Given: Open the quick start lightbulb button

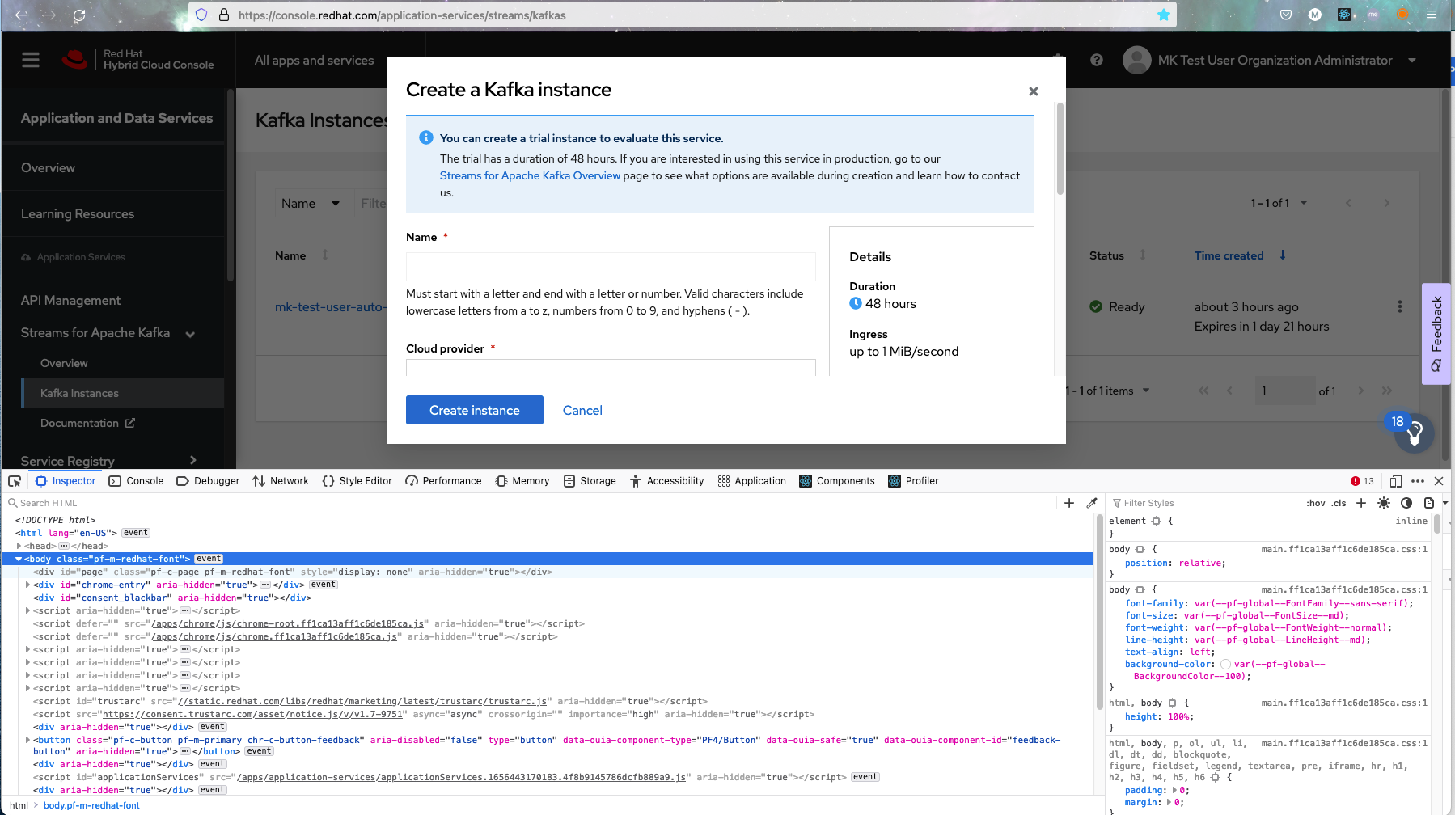Looking at the screenshot, I should [x=1415, y=434].
